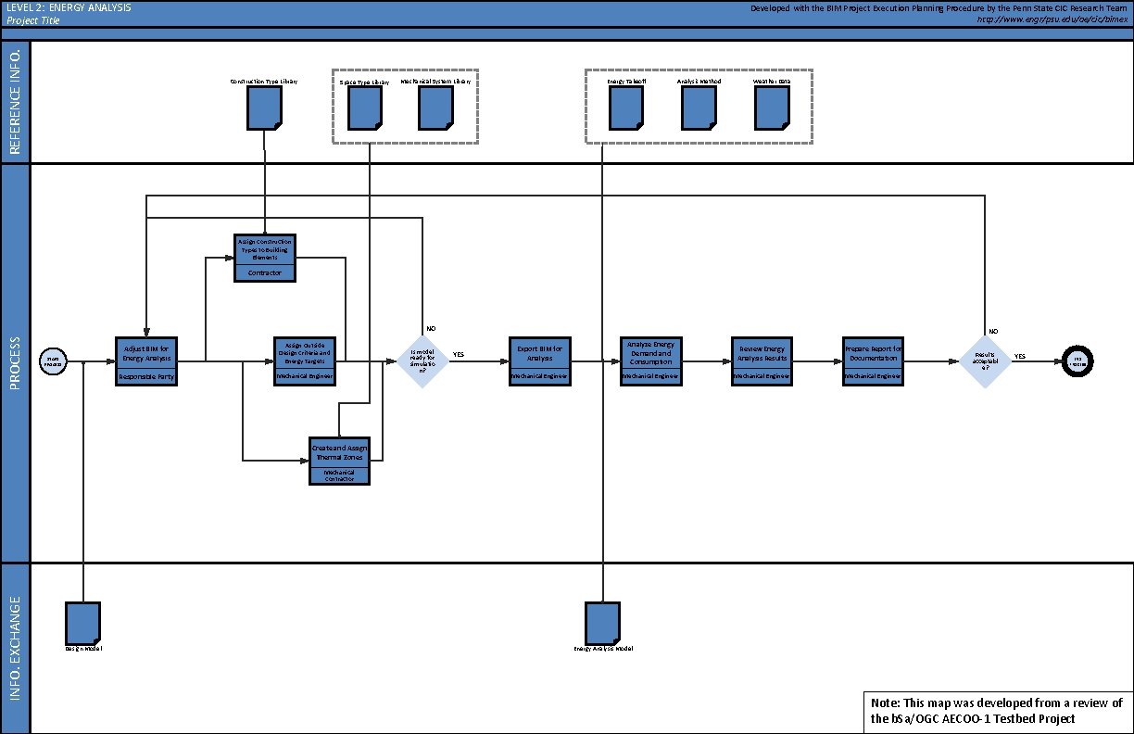
Task: Click the 'Developed with the BIM Project Execution' header text
Action: [x=940, y=7]
